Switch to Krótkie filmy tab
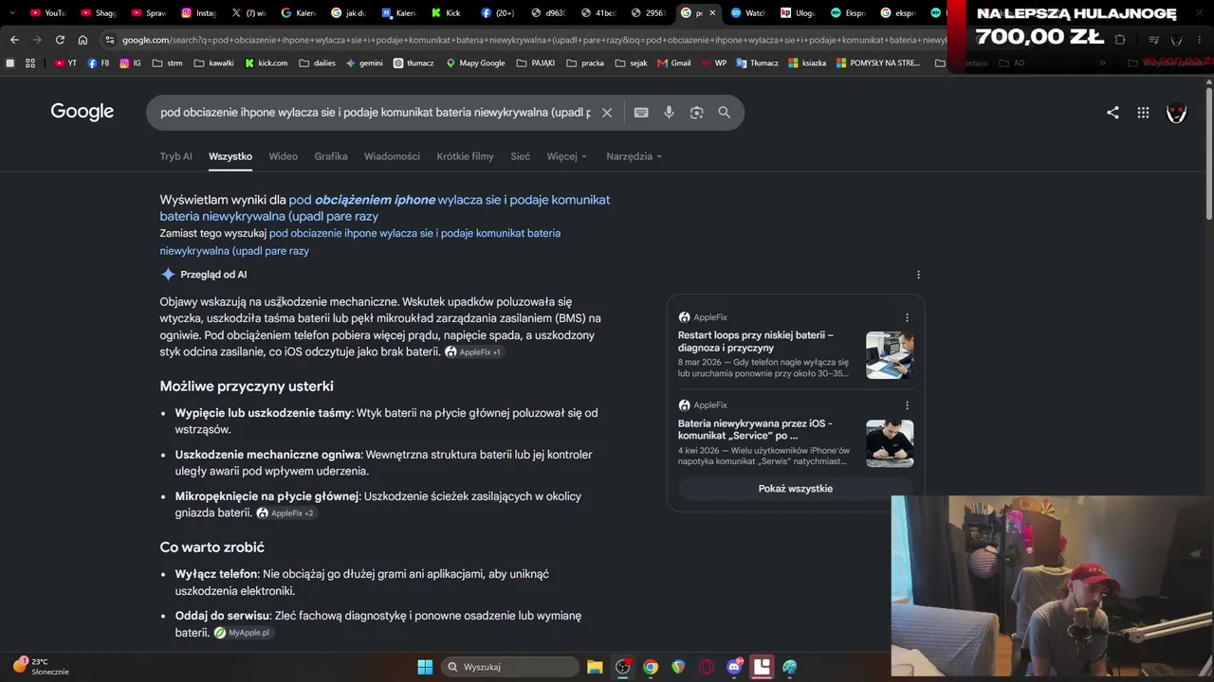 click(465, 156)
